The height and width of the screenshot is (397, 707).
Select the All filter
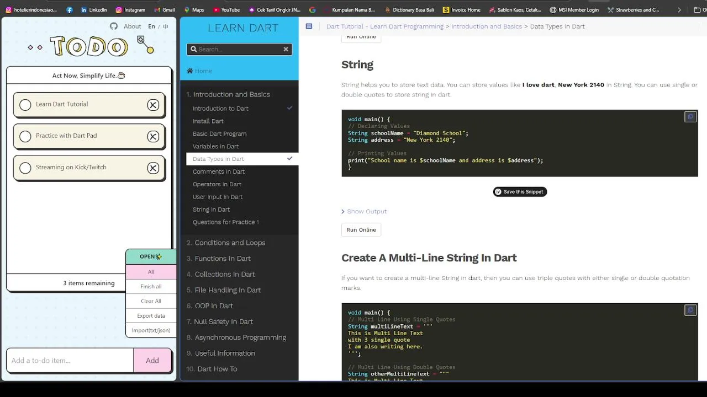[x=151, y=272]
